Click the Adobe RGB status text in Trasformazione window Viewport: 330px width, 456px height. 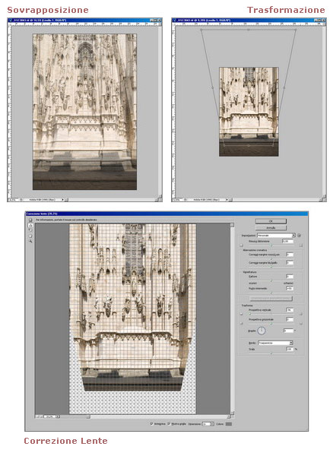(x=207, y=200)
